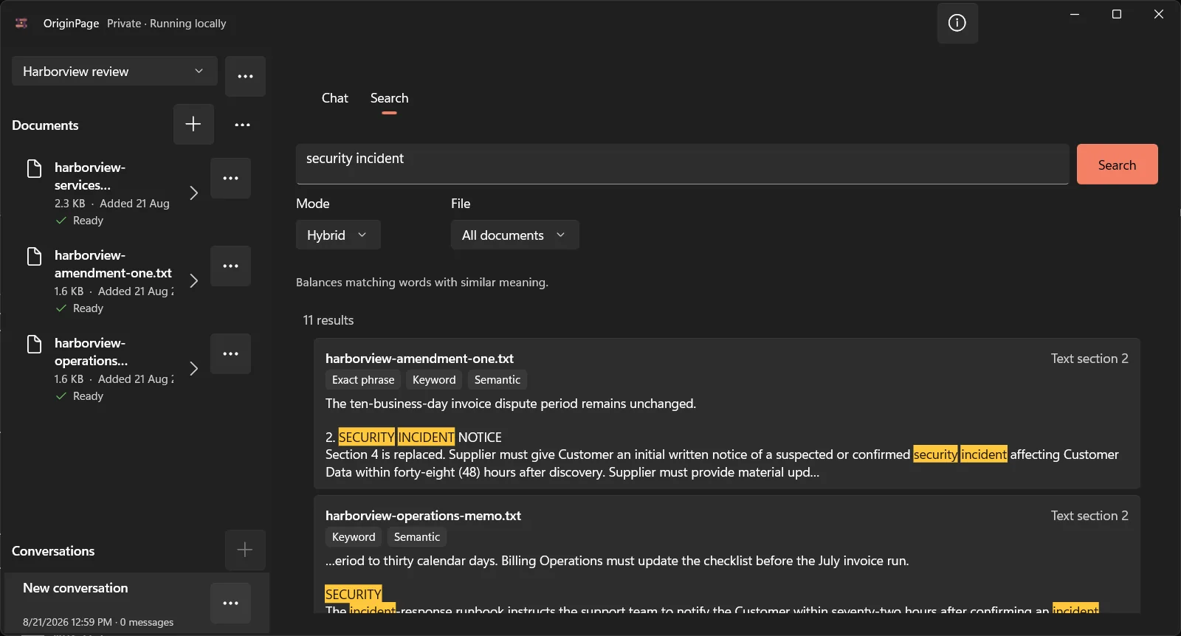Open more options for harborview-amendment-one.txt document

point(230,266)
